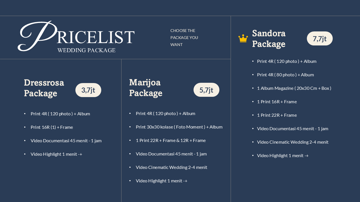Click the 3,7jt price badge
360x202 pixels.
coord(88,90)
